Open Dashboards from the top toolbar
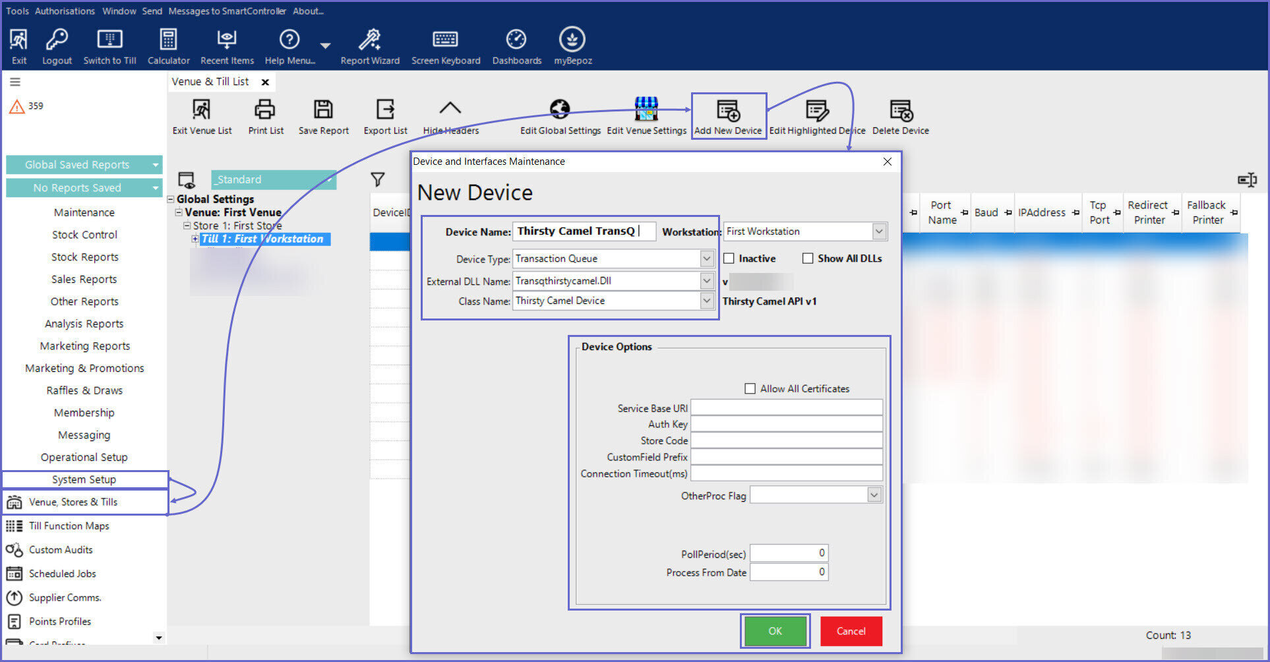 (x=516, y=40)
